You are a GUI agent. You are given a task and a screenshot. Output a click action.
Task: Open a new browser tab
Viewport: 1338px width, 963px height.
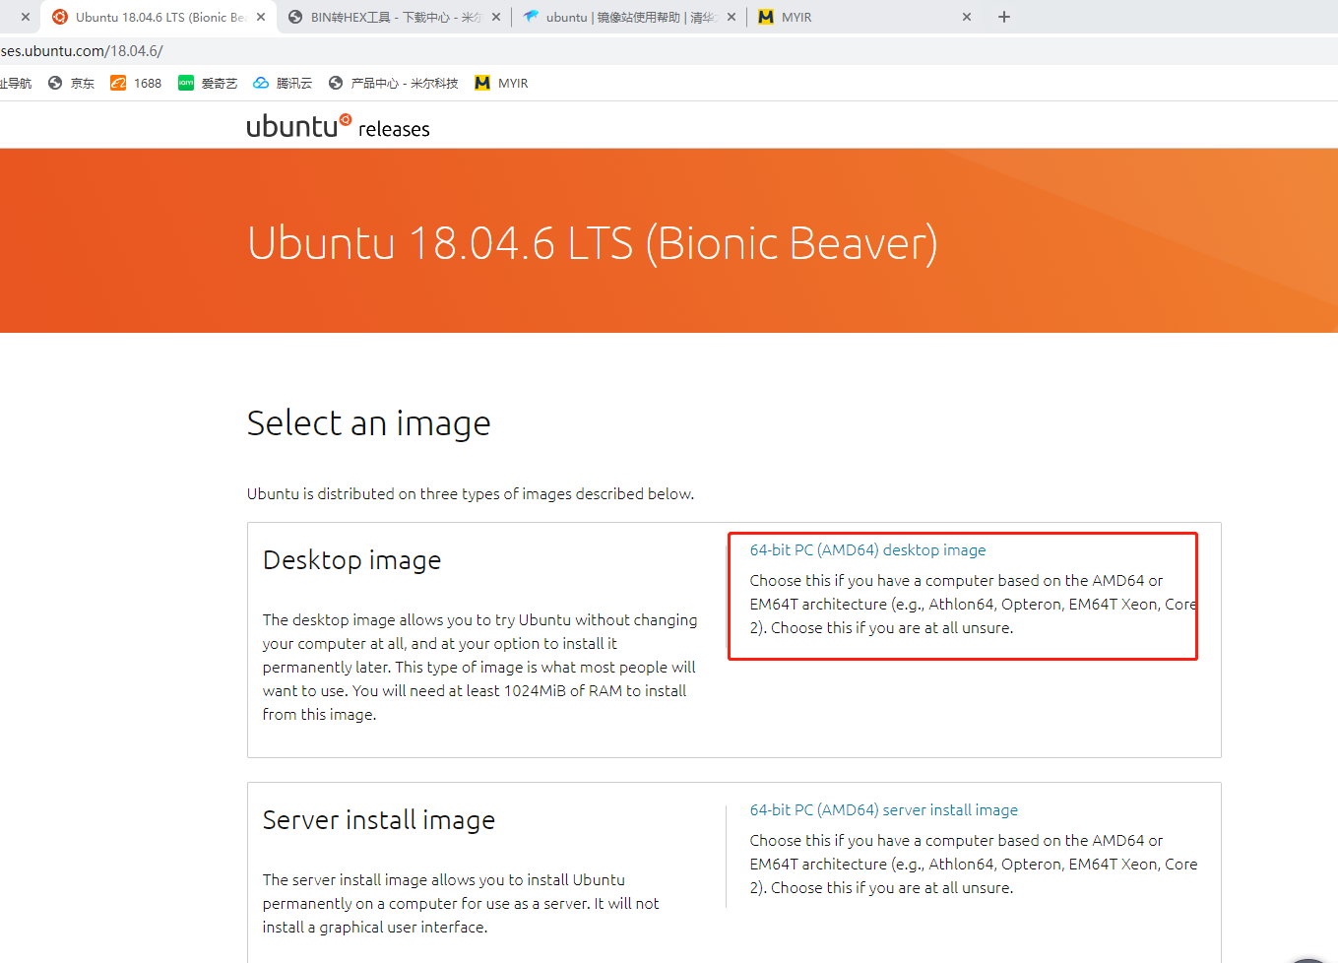click(1004, 17)
